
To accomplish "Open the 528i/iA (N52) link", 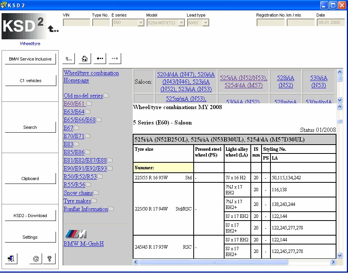I will point(285,81).
